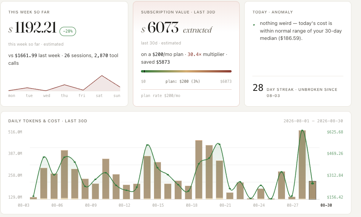
Task: Click the 'plan: $200 (3%)' label
Action: 182,81
